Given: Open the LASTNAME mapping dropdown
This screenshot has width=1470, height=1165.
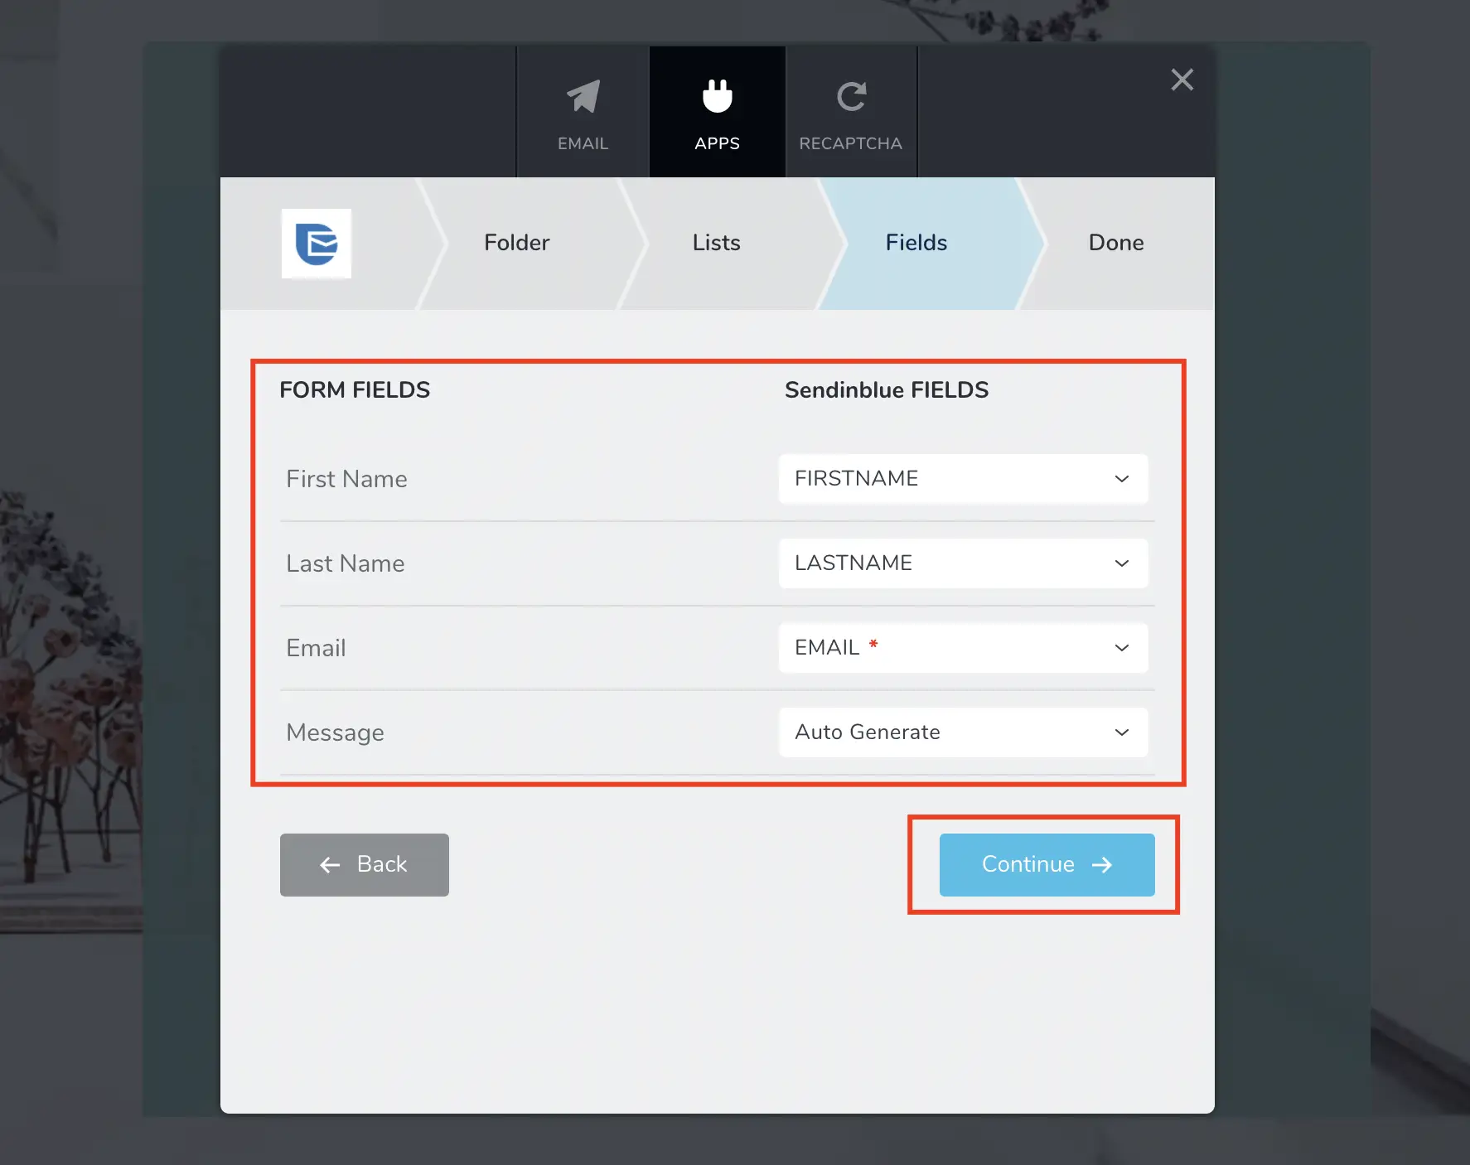Looking at the screenshot, I should coord(963,563).
